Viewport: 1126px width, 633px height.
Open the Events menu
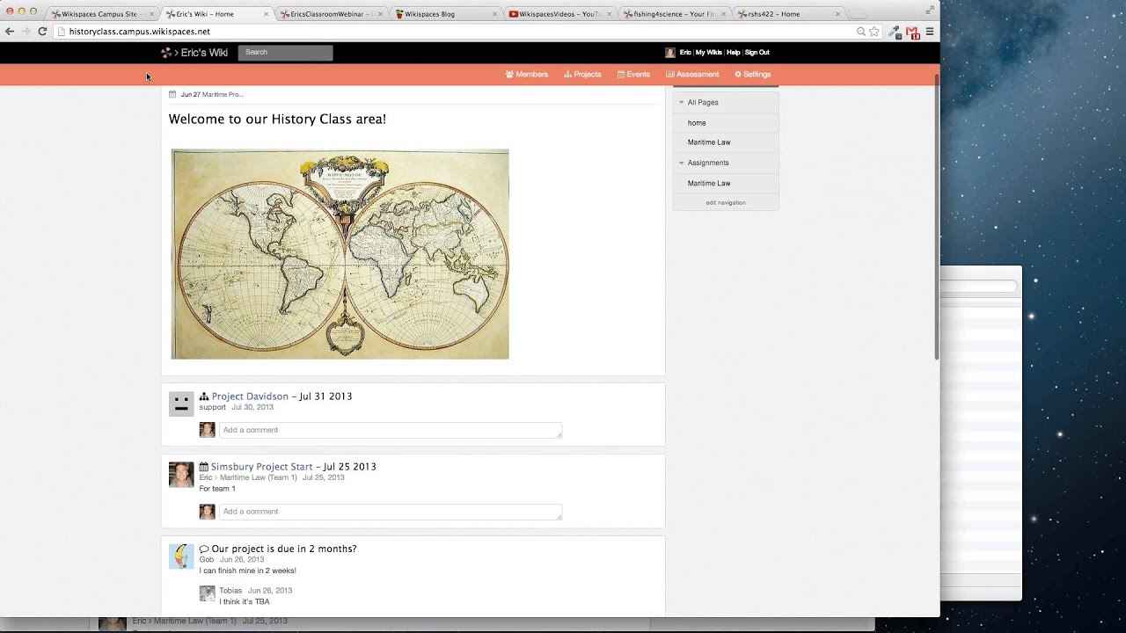coord(633,75)
